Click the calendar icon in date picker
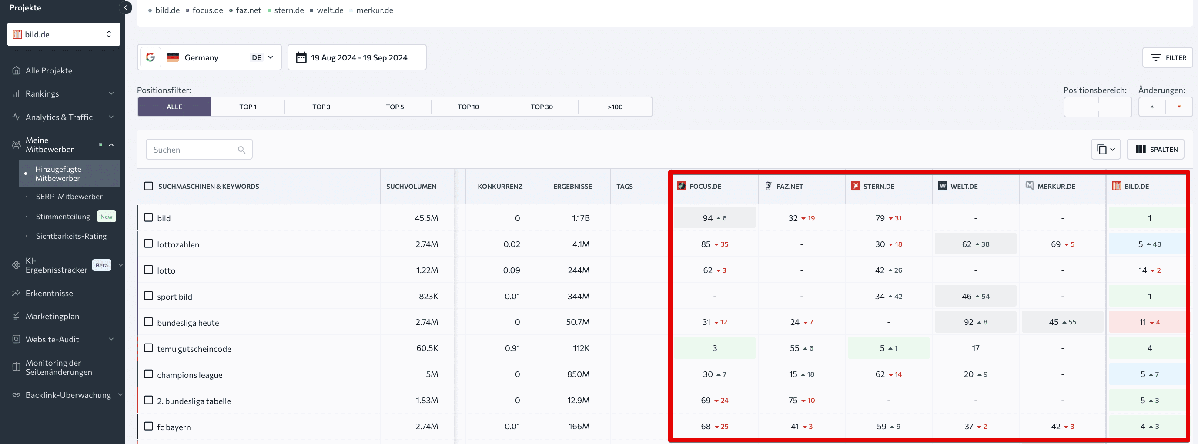The height and width of the screenshot is (444, 1198). 301,58
